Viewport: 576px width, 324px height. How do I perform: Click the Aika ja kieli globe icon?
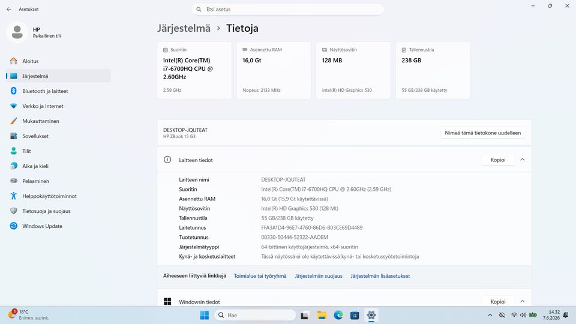click(14, 166)
